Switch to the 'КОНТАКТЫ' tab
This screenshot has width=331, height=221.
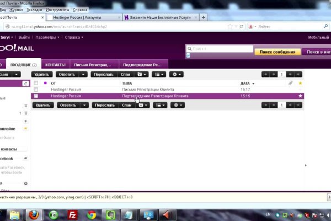pyautogui.click(x=56, y=65)
